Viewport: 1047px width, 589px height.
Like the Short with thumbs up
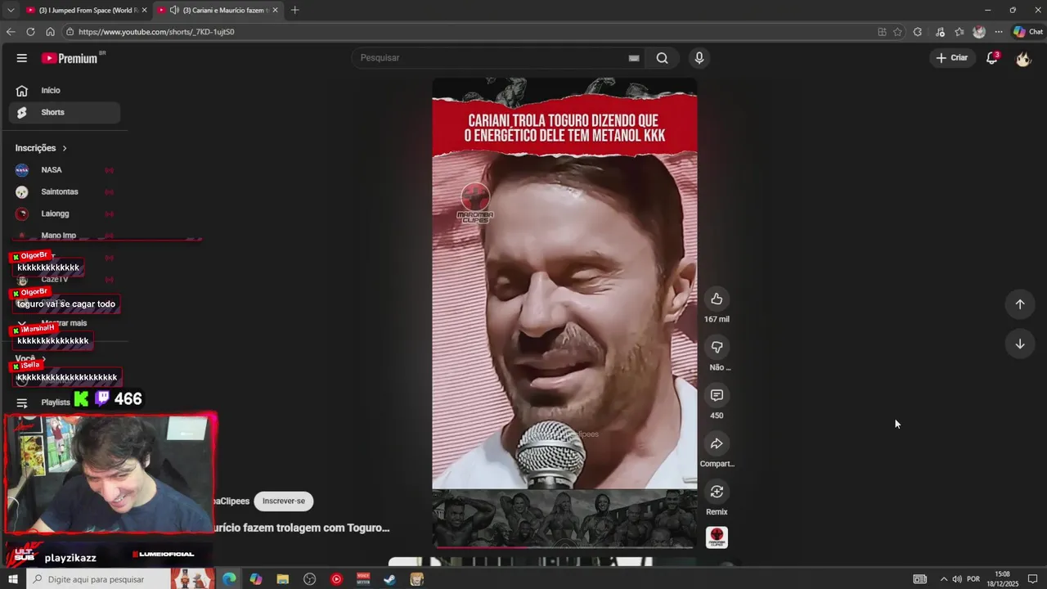[717, 299]
